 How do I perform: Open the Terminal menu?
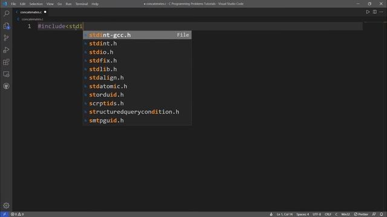coord(82,4)
